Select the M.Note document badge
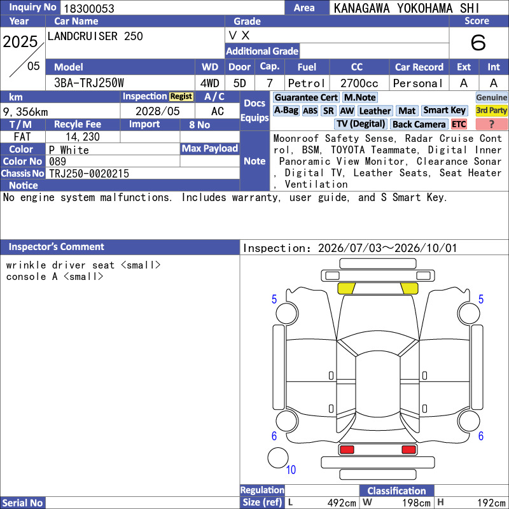Viewport: 509px width, 509px height. (x=359, y=97)
